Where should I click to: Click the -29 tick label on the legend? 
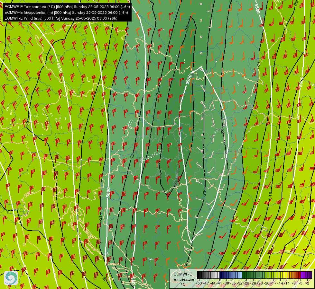point(246,283)
